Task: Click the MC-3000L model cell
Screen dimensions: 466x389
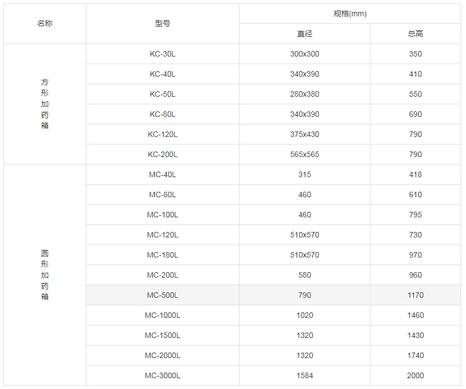Action: (162, 375)
